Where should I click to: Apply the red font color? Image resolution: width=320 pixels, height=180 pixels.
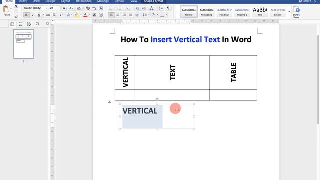[85, 15]
